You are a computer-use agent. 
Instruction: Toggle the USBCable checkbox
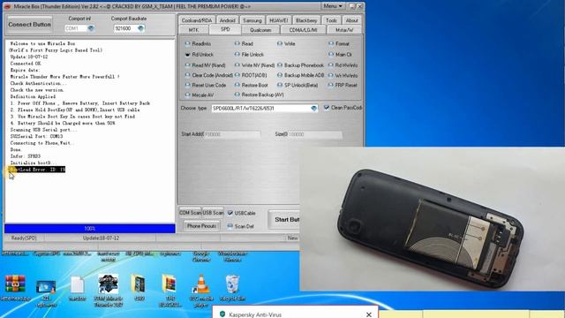tap(230, 213)
